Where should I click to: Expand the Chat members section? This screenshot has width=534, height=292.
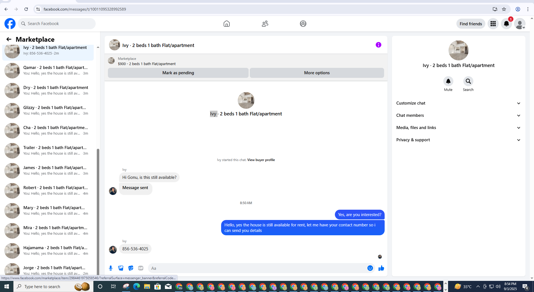[458, 115]
